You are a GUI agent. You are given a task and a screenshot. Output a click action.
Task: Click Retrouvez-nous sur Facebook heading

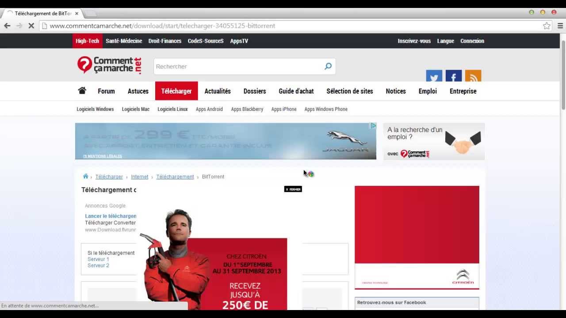391,303
